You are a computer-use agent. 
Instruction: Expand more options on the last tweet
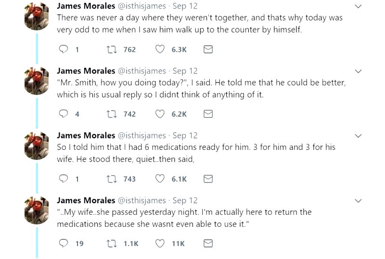(x=358, y=201)
